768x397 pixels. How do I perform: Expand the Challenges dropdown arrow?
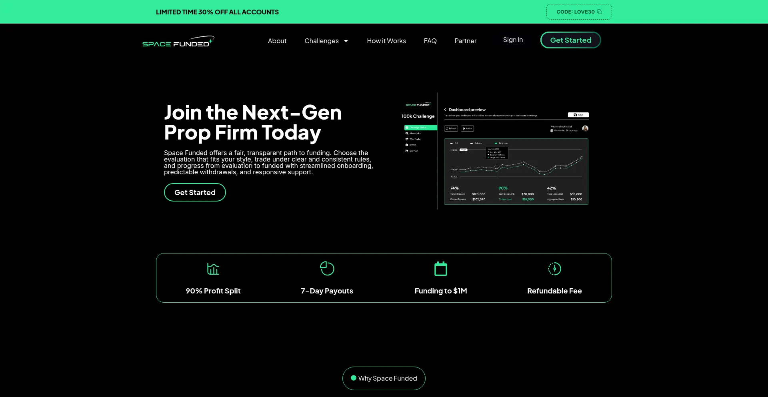click(346, 41)
